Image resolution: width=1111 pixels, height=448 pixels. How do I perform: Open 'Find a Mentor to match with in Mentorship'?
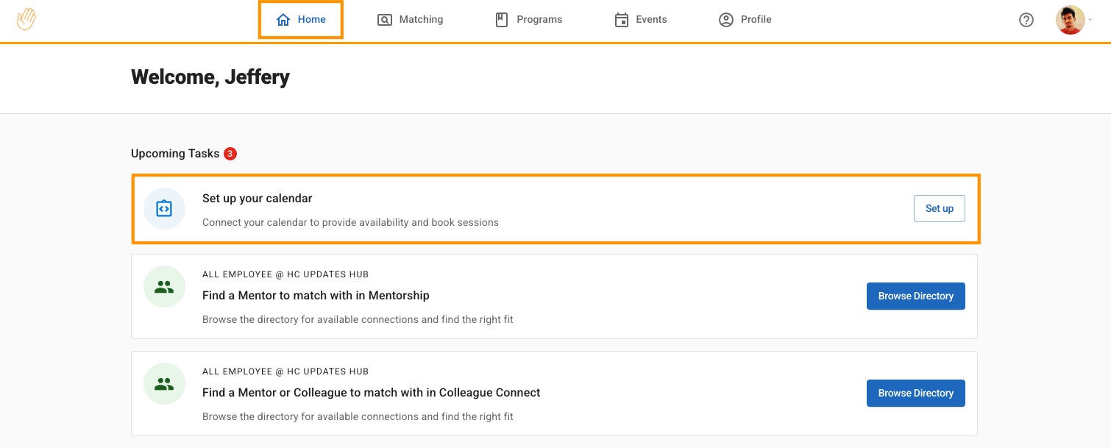click(316, 296)
